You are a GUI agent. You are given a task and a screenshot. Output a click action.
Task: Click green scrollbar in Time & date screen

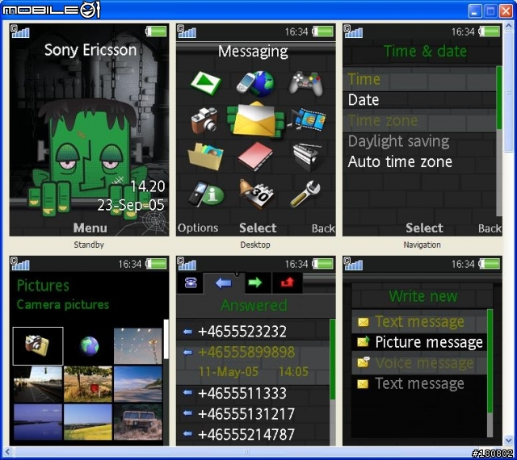click(x=499, y=98)
